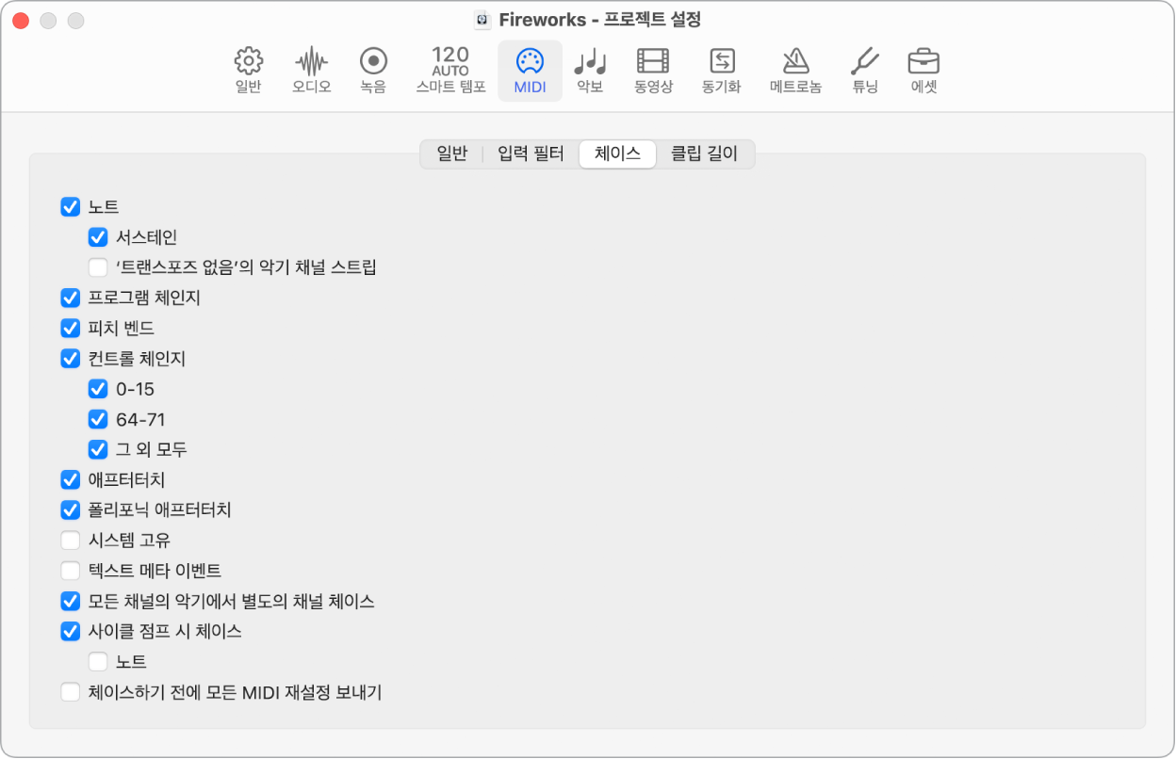Enable the 시스템 고유 checkbox
1176x759 pixels.
tap(70, 541)
